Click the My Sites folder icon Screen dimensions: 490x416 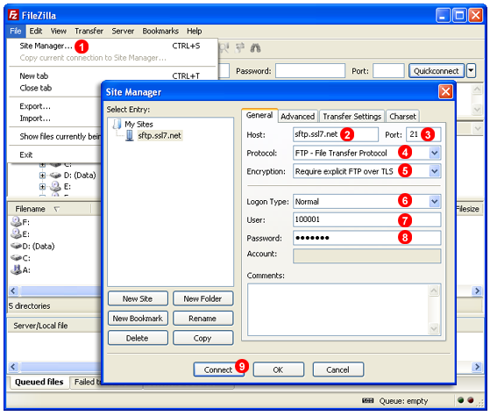(x=117, y=124)
